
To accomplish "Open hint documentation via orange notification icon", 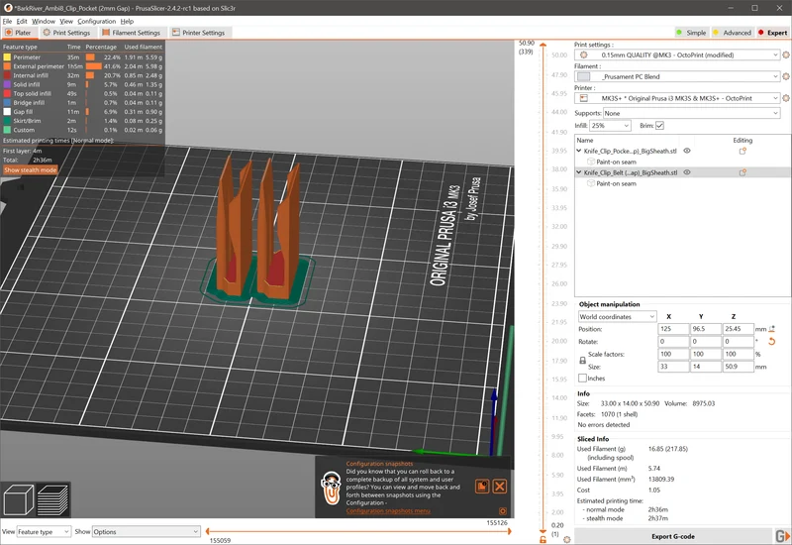I will pos(482,487).
